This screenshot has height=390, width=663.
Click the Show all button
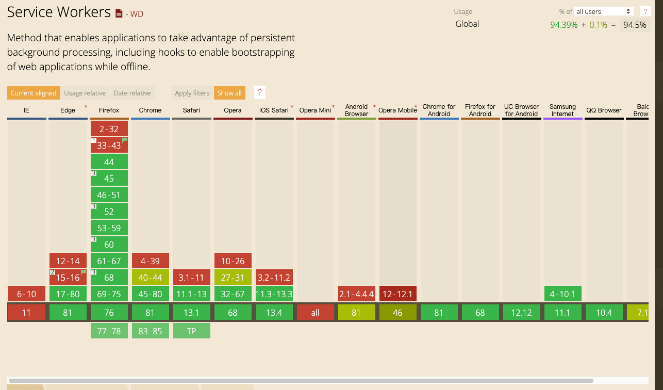click(229, 93)
